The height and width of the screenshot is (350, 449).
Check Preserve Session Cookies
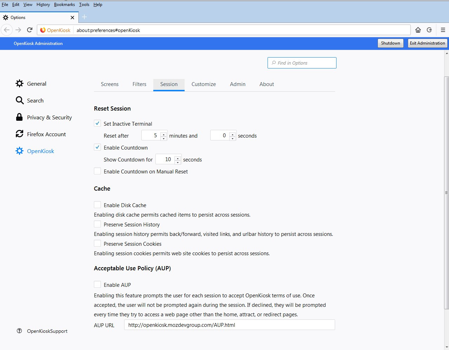tap(97, 244)
